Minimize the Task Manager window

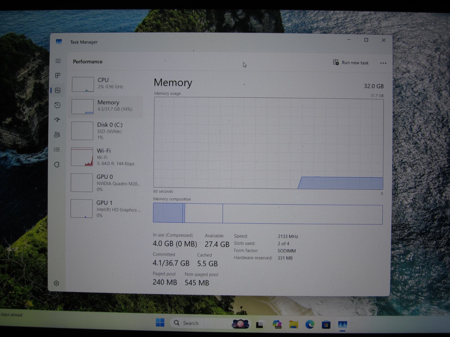pos(349,40)
